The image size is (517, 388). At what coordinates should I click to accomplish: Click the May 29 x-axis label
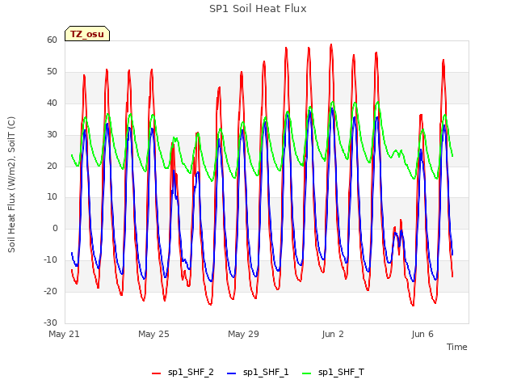pyautogui.click(x=243, y=334)
